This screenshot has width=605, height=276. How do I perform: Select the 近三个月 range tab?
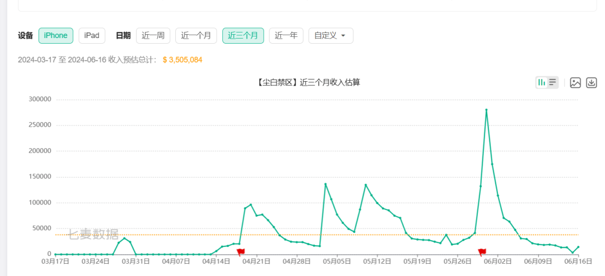pyautogui.click(x=243, y=35)
